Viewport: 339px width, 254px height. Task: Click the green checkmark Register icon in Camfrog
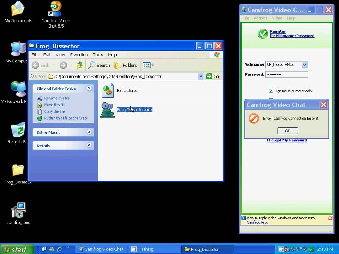pyautogui.click(x=263, y=34)
